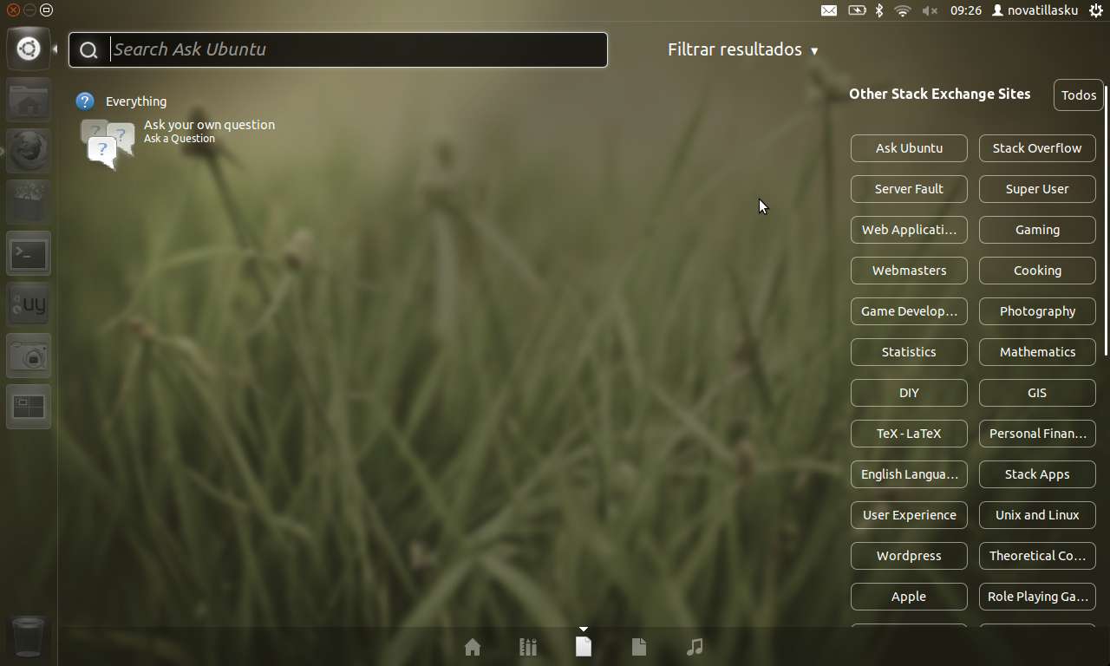This screenshot has height=666, width=1110.
Task: Click the filter list vertical scrollbar
Action: [x=1107, y=220]
